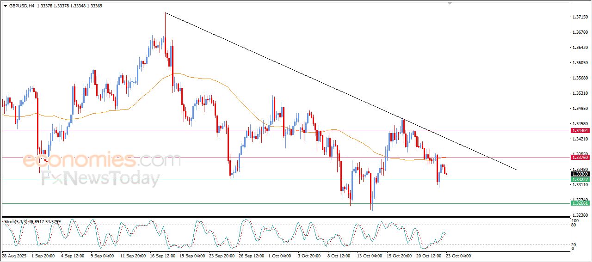Select the red 1.33760 price label

click(x=580, y=158)
